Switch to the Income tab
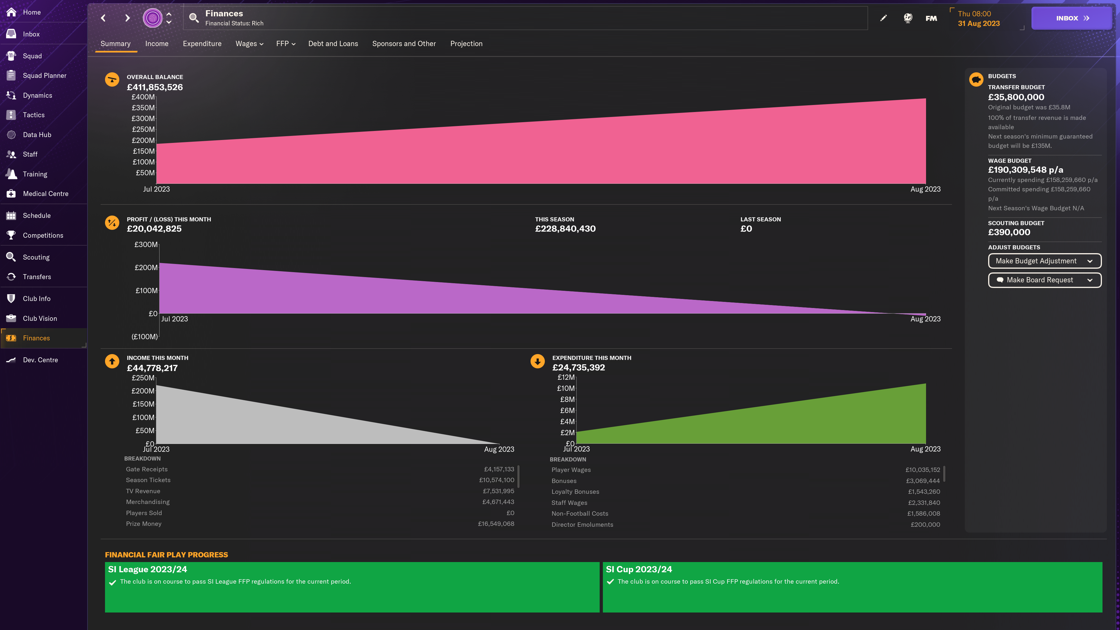The image size is (1120, 630). coord(157,43)
